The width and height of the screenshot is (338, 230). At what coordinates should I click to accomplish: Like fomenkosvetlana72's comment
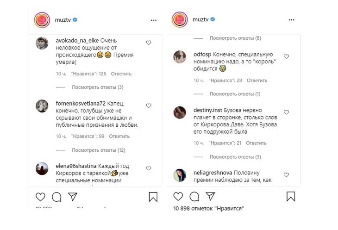point(149,106)
